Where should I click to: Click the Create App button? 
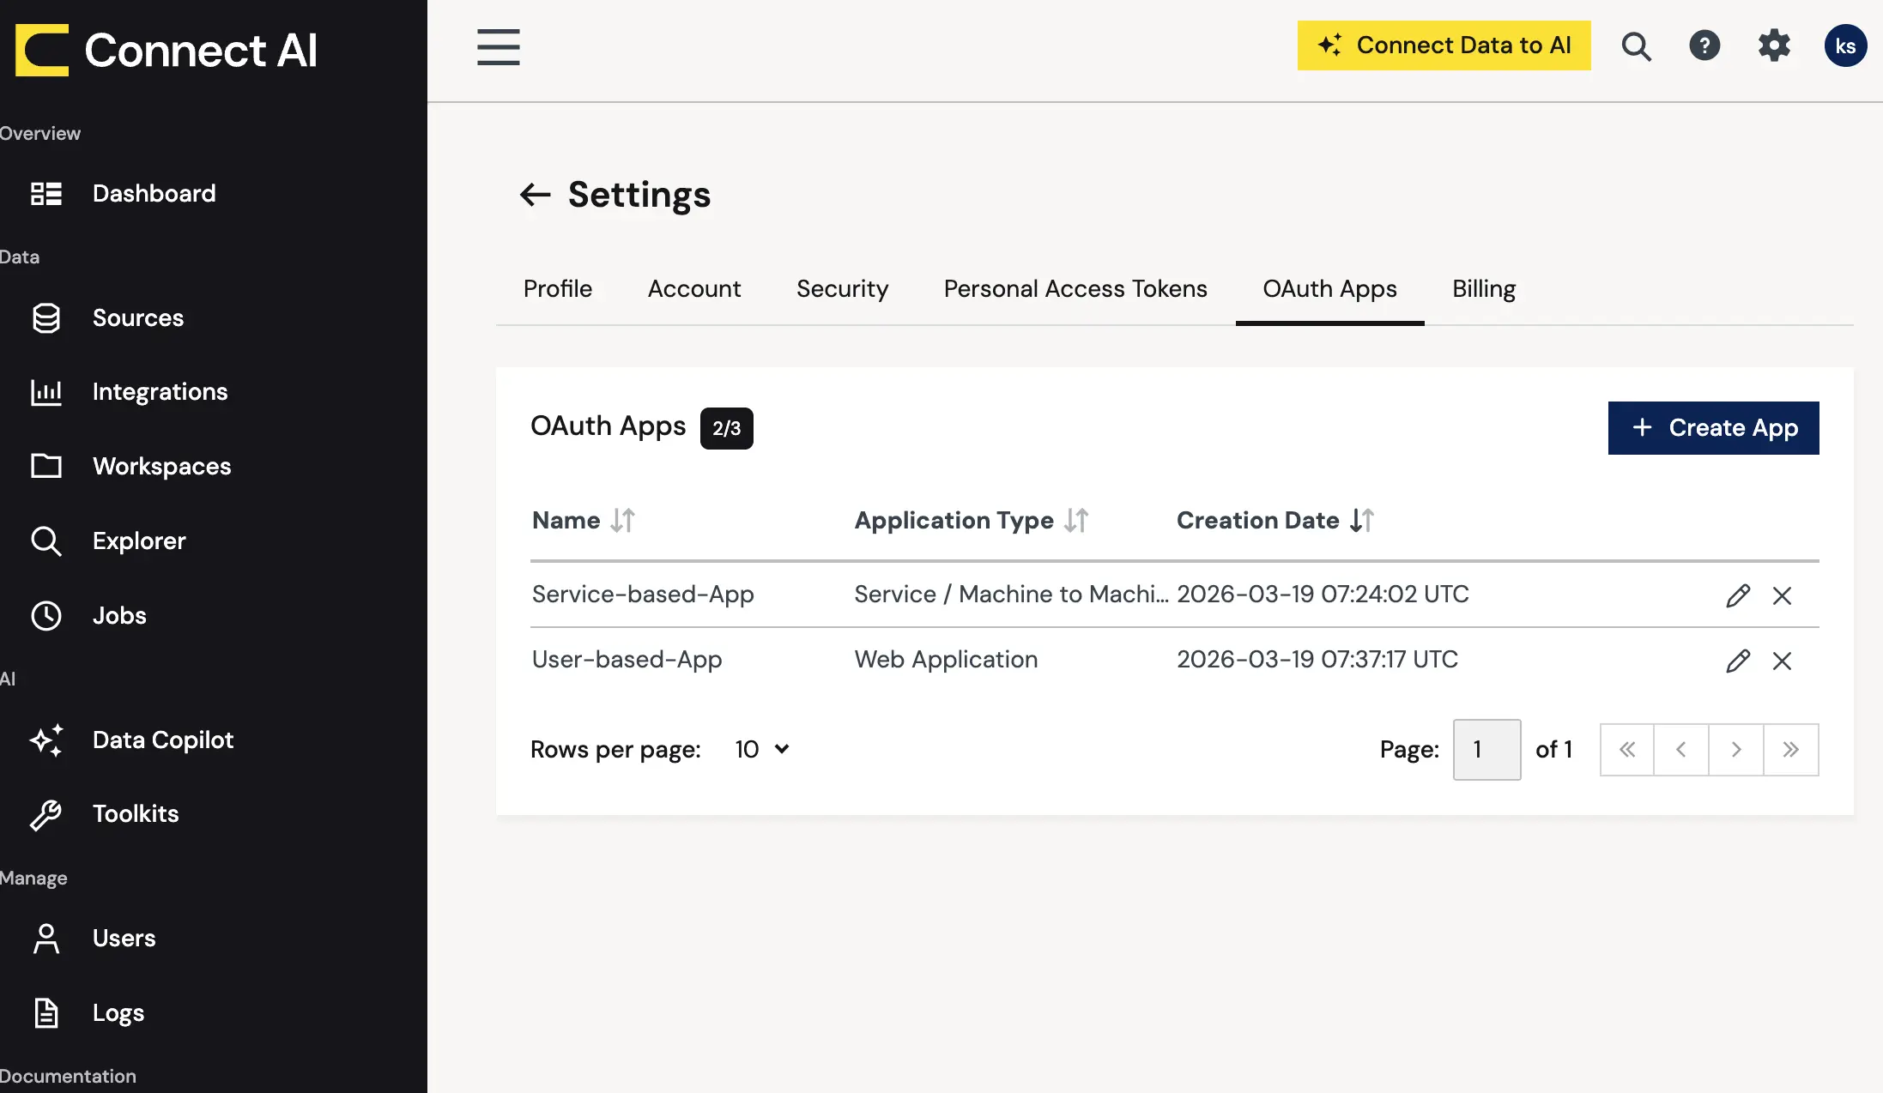point(1713,428)
